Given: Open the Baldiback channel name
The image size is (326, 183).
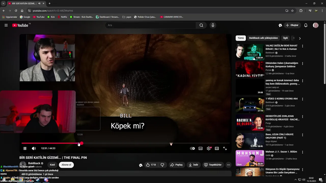Looking at the screenshot, I should [34, 163].
